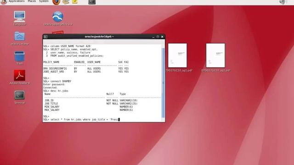Open the Trash desktop icon
The image size is (294, 165).
coord(19,58)
